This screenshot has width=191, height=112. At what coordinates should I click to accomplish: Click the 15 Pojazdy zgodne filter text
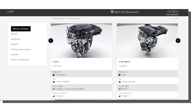pos(66,19)
